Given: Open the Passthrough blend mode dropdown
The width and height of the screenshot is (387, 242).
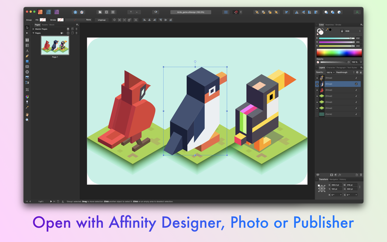Looking at the screenshot, I should (345, 72).
